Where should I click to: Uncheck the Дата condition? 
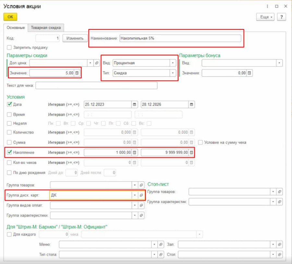(x=9, y=104)
